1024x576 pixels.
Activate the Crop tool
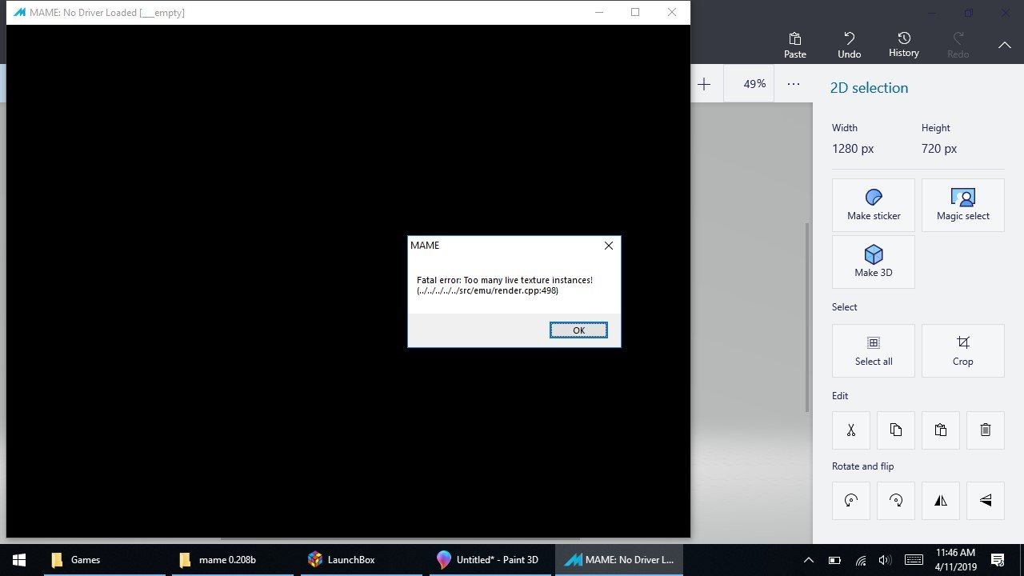(x=963, y=351)
